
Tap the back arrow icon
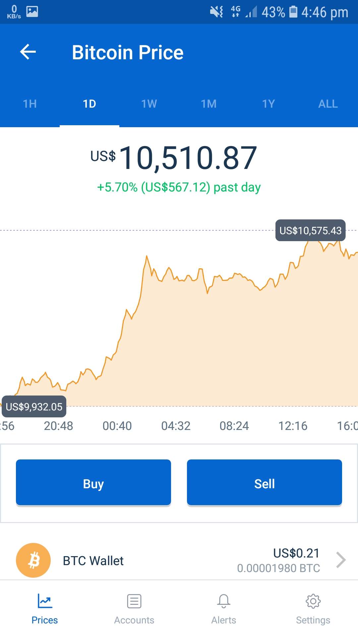coord(28,52)
